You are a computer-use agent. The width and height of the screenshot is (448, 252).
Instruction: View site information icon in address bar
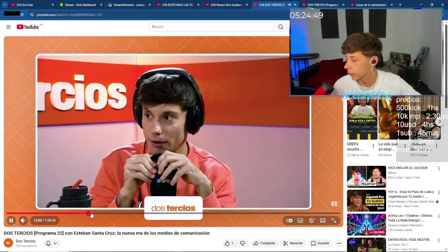tap(31, 15)
